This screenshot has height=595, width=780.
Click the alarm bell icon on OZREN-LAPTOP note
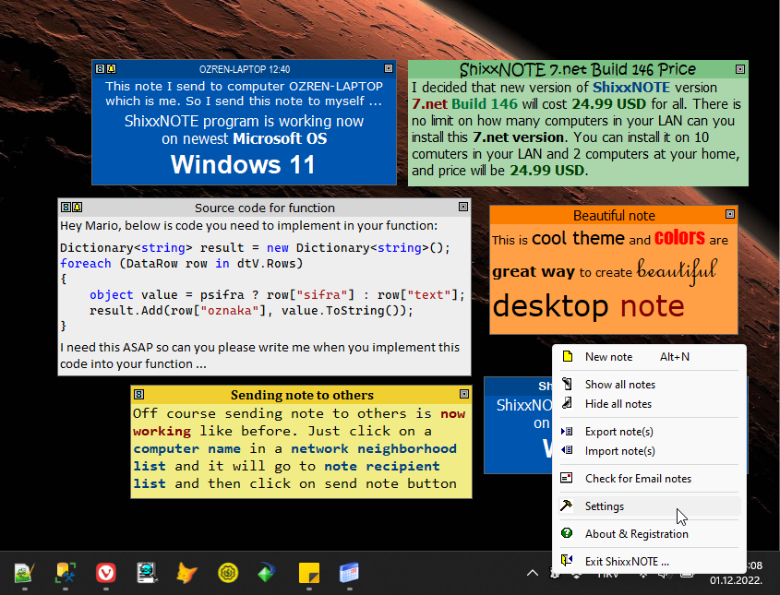click(x=111, y=68)
